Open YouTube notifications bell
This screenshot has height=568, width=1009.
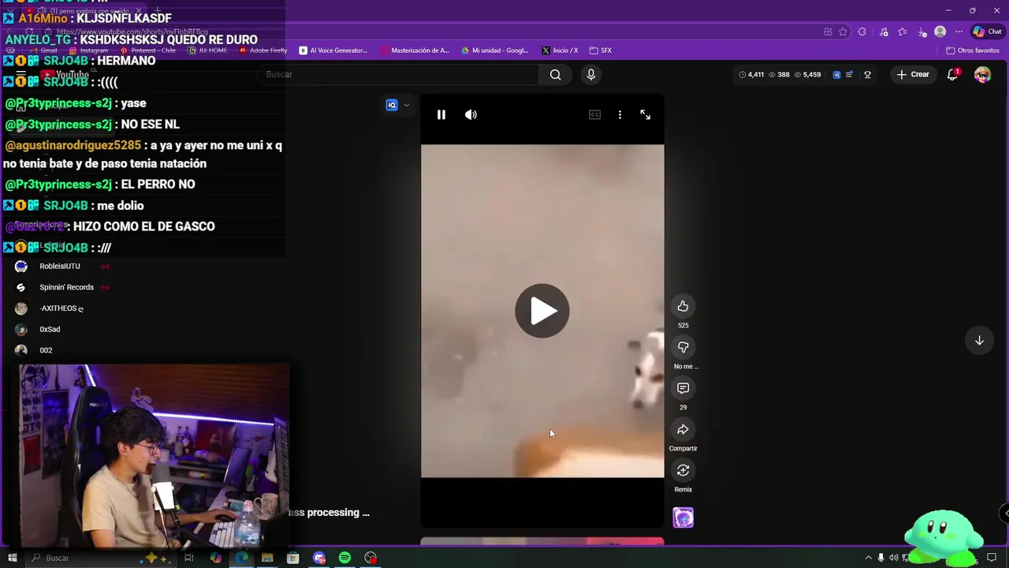(952, 74)
